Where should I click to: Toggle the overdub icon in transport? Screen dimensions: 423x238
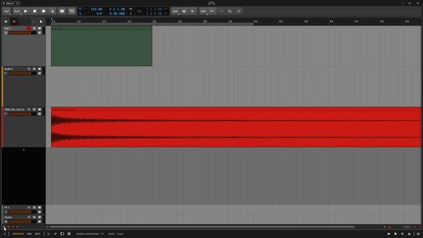coord(61,11)
